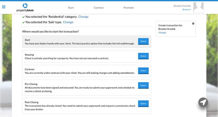This screenshot has width=218, height=117.
Task: Click the Propertybase logo
Action: tap(25, 7)
